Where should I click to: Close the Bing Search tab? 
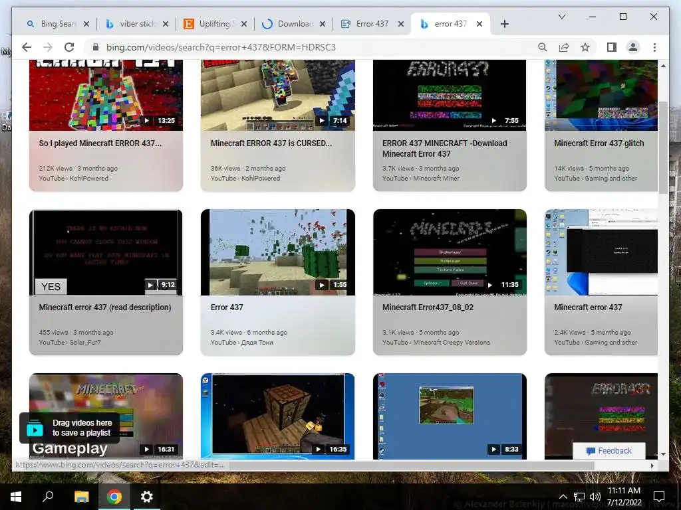(x=86, y=24)
